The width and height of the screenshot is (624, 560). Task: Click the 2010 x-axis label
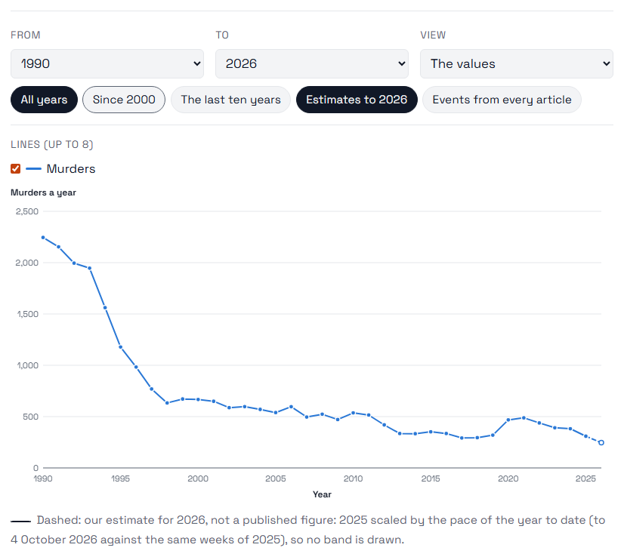353,478
